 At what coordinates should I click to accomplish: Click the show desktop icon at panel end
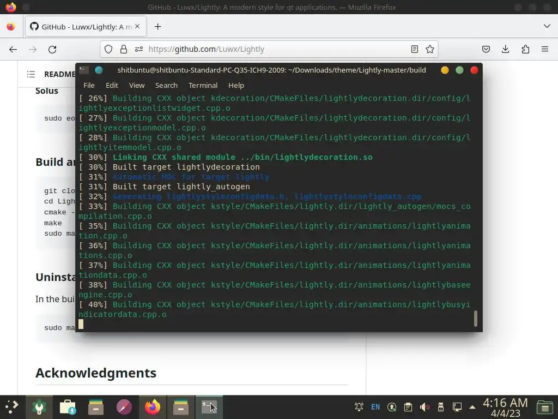pyautogui.click(x=544, y=407)
